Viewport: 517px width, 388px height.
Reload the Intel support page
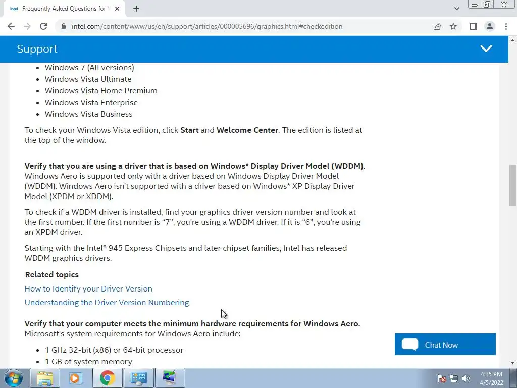43,26
